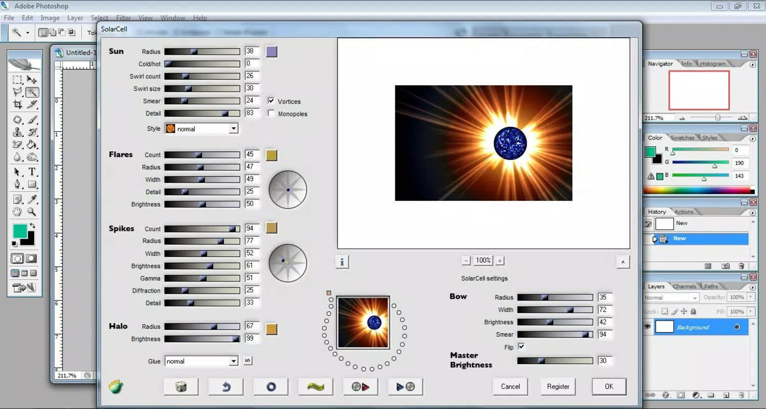Screen dimensions: 766x409
Task: Click the preset thumbnail preview image
Action: coord(363,323)
